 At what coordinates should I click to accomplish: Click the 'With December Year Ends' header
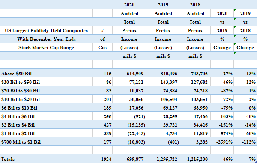point(46,39)
